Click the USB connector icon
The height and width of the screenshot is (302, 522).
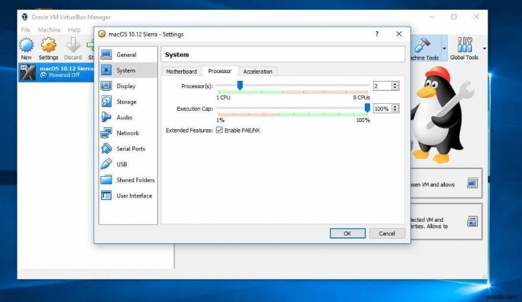[x=106, y=164]
